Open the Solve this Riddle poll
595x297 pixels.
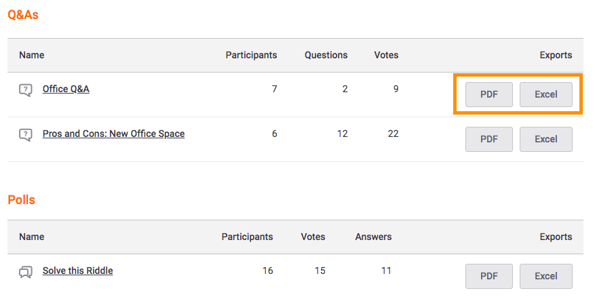click(x=77, y=271)
